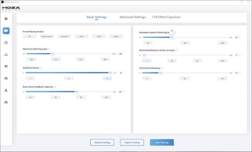252x152 pixels.
Task: Select the wheel base icon in sidebar
Action: coord(6,31)
